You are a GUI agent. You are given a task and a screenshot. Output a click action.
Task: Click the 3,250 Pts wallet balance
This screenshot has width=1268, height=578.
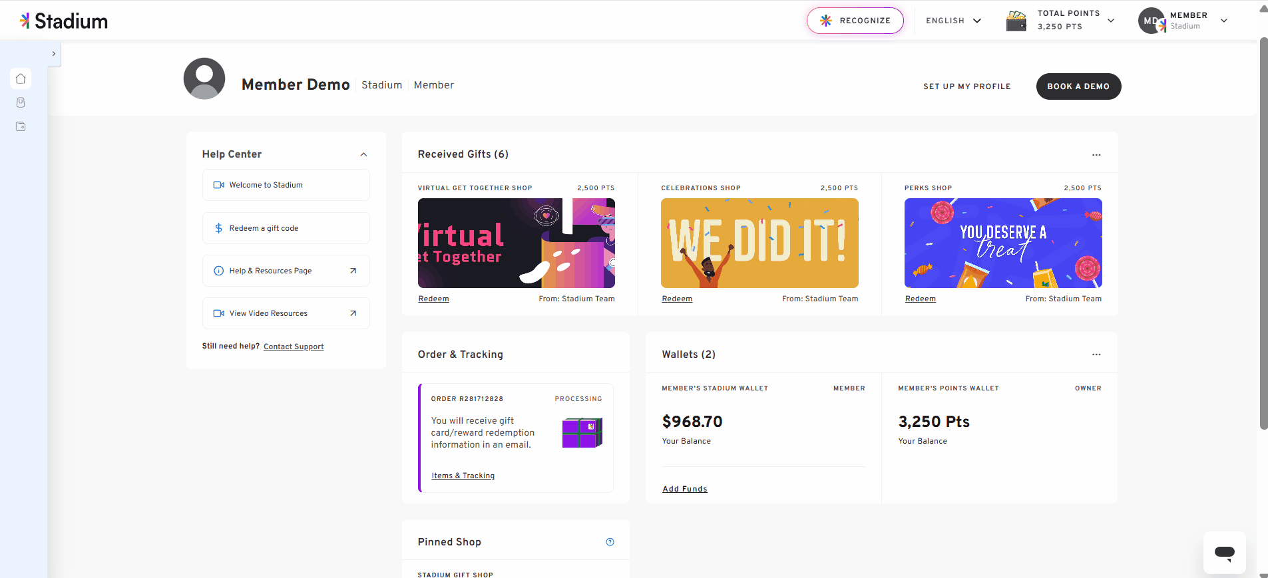tap(934, 422)
